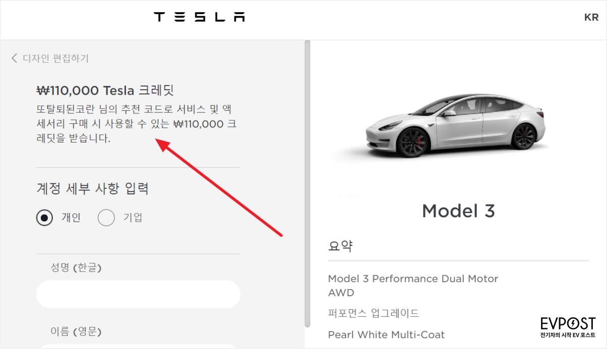
Task: Click the 기업 label text
Action: click(x=133, y=218)
